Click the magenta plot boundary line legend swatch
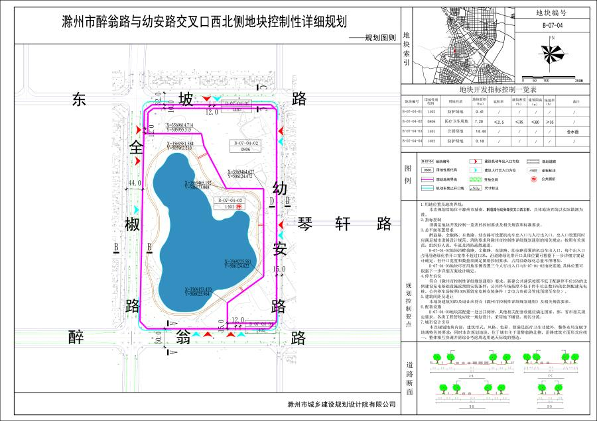The height and width of the screenshot is (421, 597). point(428,179)
